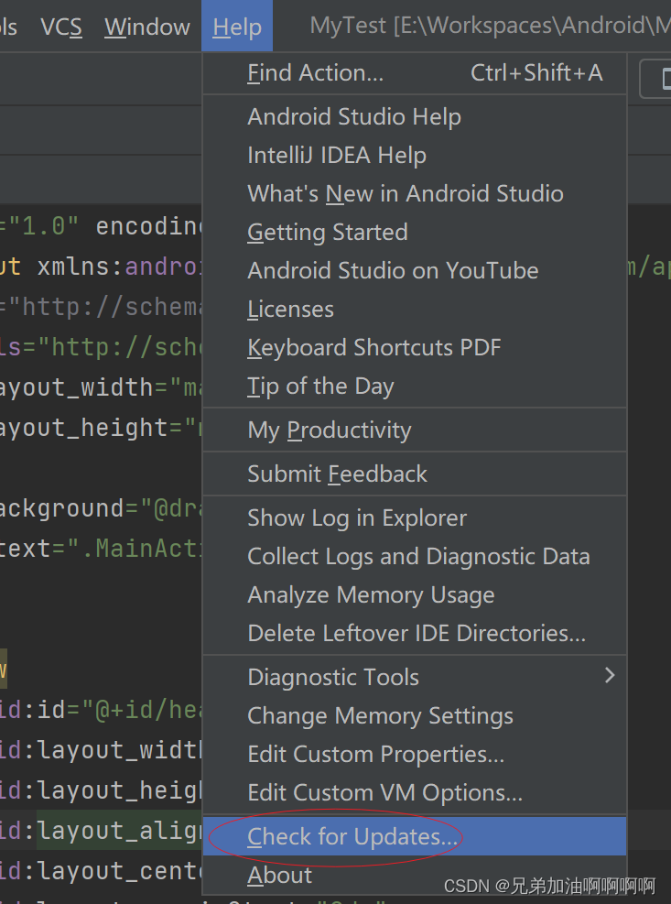Open the Window menu

[147, 27]
